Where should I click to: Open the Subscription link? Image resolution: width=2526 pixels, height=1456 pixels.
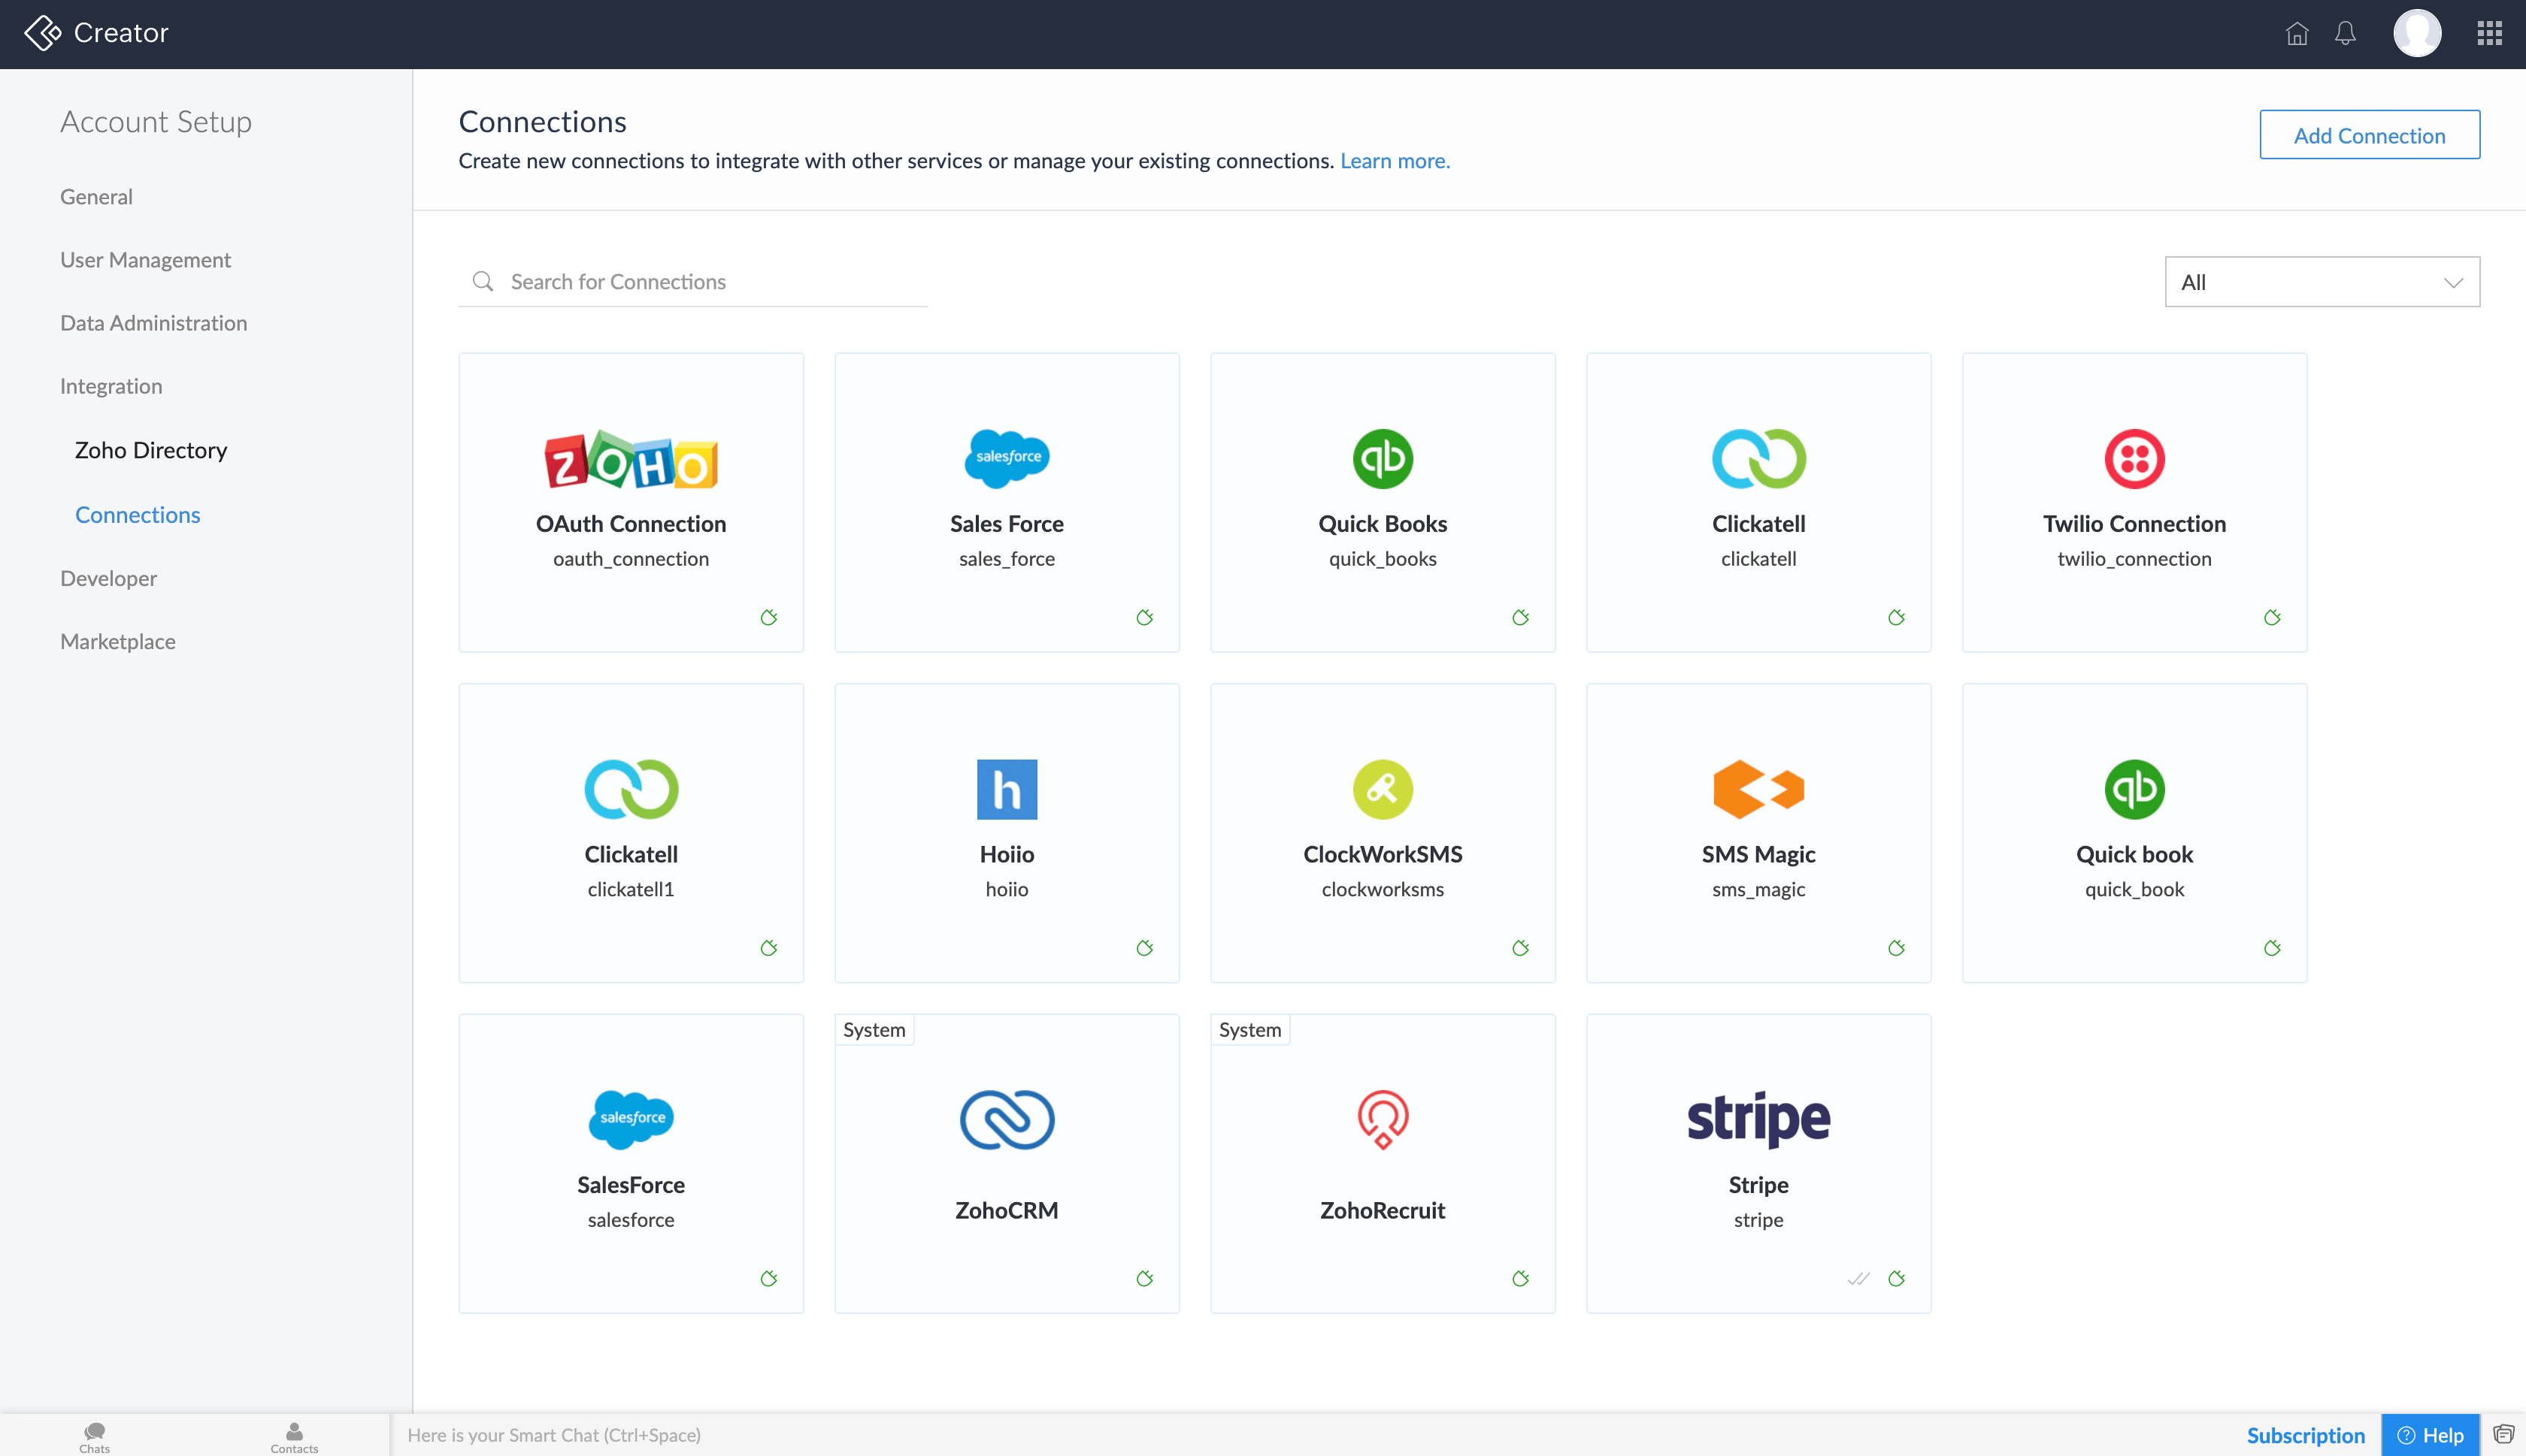point(2305,1435)
